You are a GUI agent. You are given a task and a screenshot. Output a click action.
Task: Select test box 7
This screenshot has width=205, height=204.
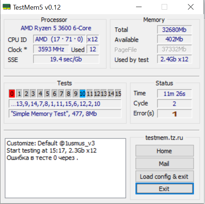click(x=62, y=93)
